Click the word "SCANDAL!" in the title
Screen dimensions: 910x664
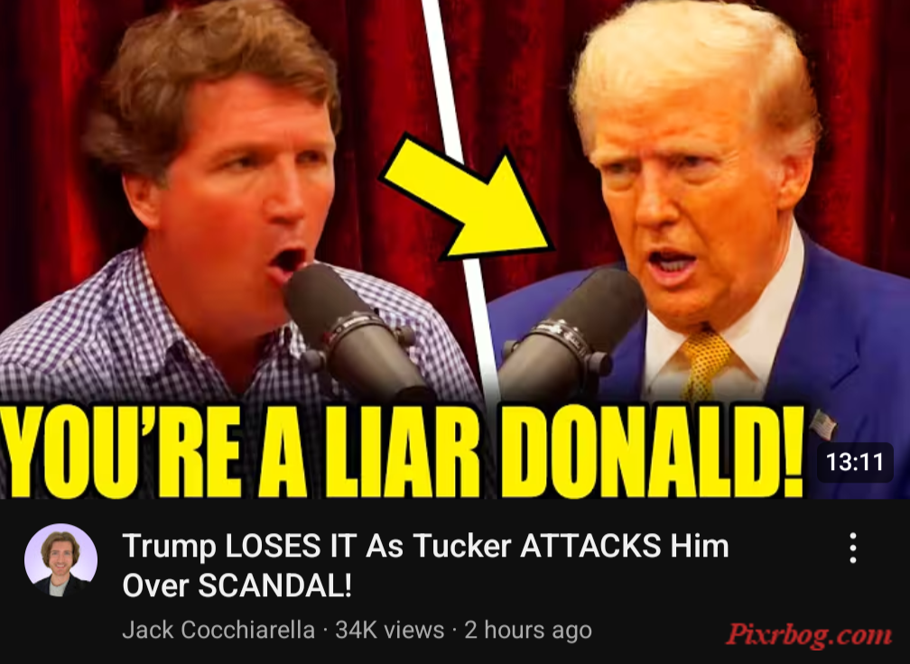point(274,586)
